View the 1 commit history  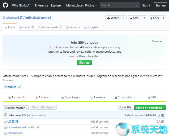(x=16, y=97)
